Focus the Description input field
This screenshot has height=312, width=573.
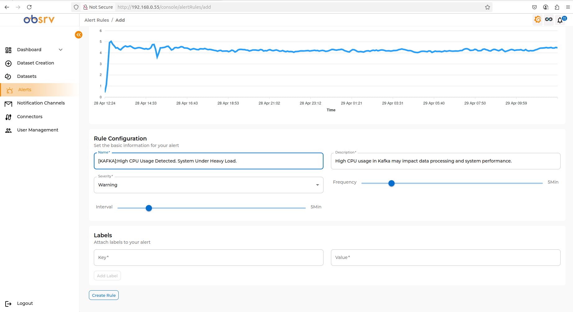[446, 161]
